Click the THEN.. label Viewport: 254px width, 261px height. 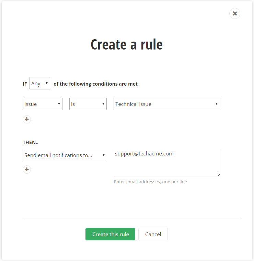[x=31, y=142]
